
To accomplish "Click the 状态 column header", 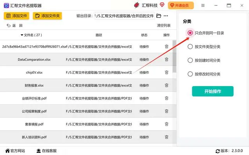I will tap(144, 35).
